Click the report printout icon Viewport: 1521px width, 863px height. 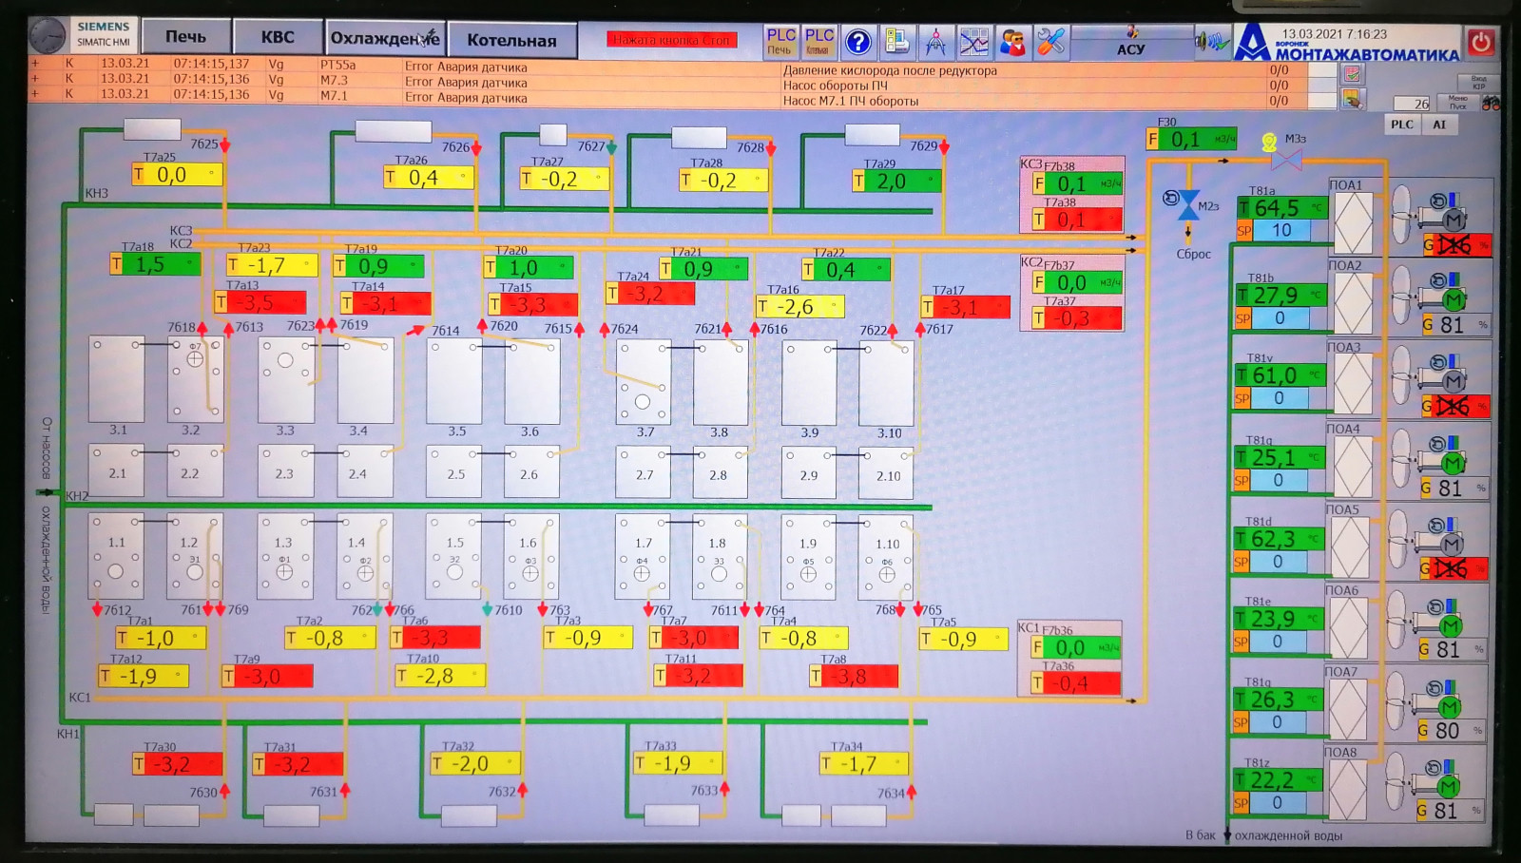[896, 42]
